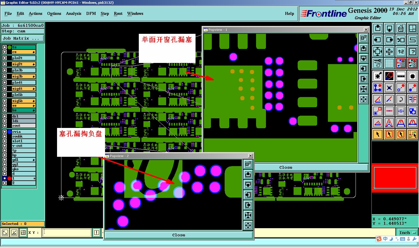
Task: Toggle the cs layer checkbox
Action: coord(5,52)
